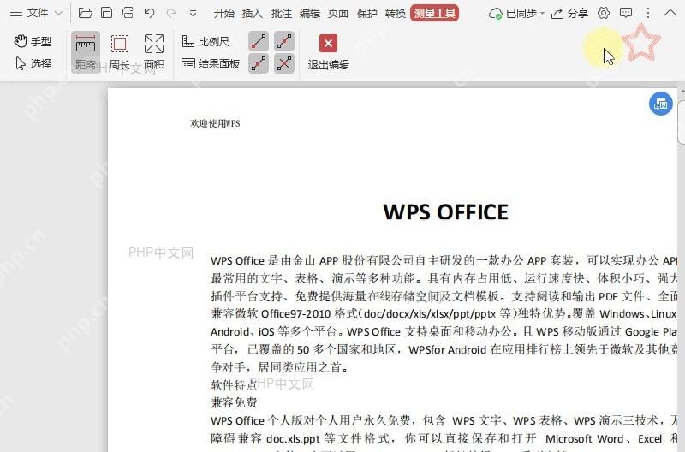Switch to the 编辑 tab
685x452 pixels.
(x=310, y=14)
